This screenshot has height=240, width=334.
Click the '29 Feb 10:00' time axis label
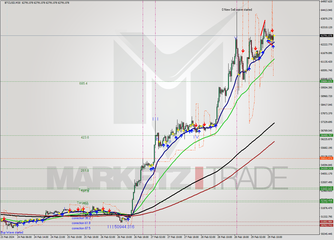tap(275, 237)
